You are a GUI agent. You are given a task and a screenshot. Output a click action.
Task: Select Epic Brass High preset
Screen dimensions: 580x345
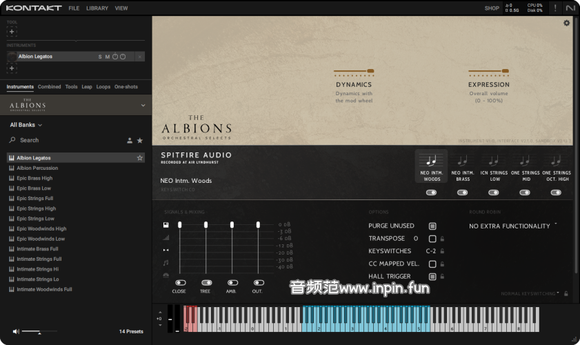click(x=75, y=178)
